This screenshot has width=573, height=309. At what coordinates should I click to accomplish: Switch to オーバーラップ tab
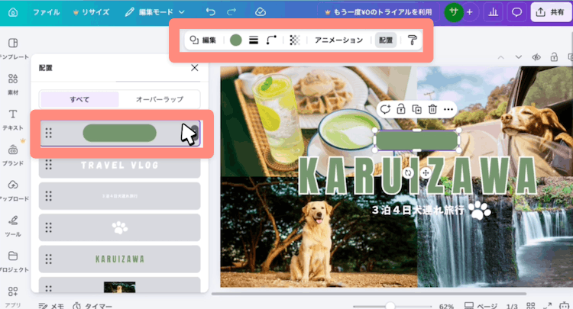click(160, 99)
